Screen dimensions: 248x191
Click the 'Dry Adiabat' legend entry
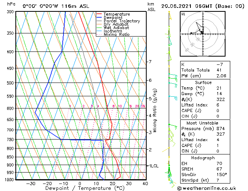pos(116,24)
